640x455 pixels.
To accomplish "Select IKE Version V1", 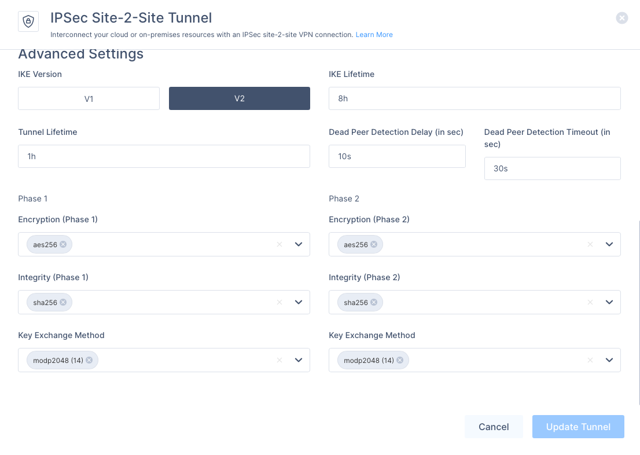I will (x=89, y=98).
